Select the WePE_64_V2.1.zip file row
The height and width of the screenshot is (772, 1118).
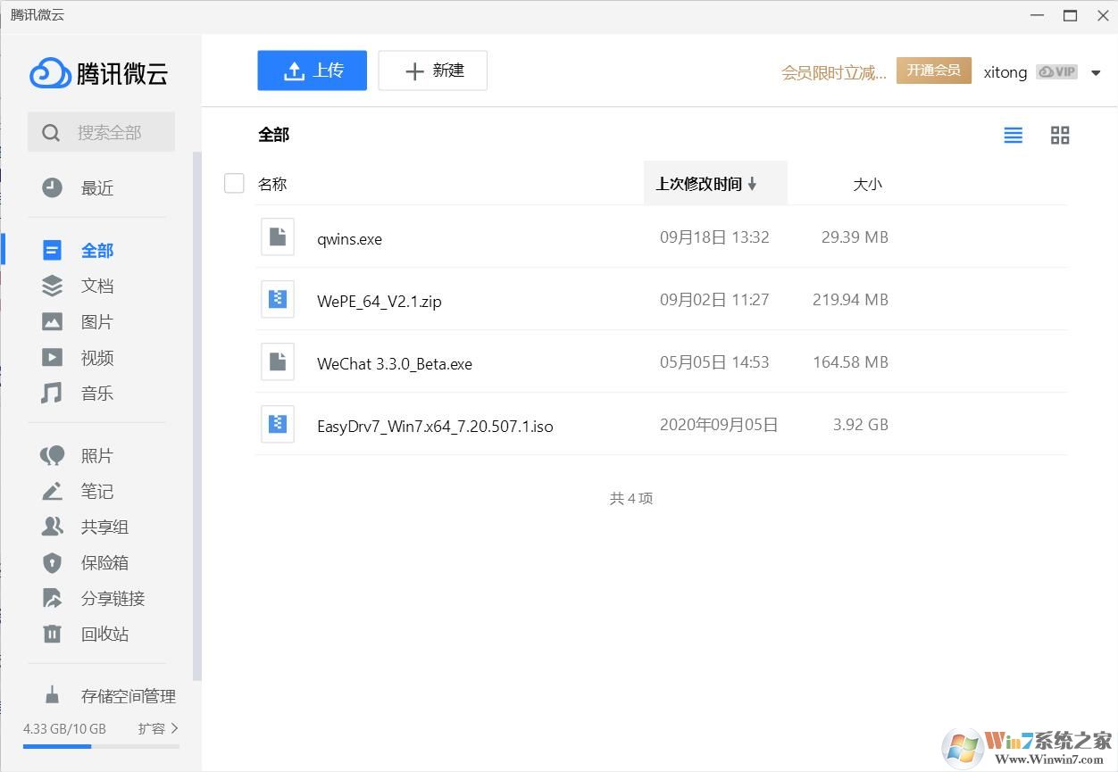(x=380, y=301)
